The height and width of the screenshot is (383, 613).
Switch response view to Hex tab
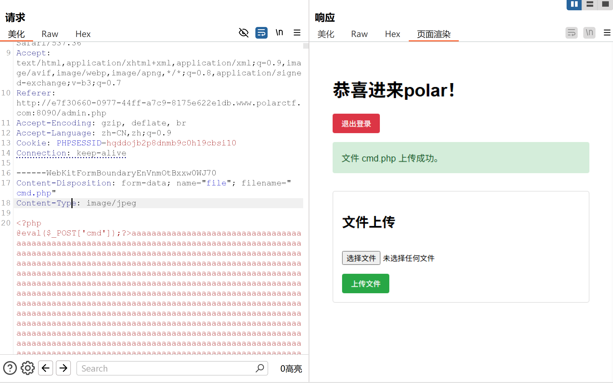(392, 34)
